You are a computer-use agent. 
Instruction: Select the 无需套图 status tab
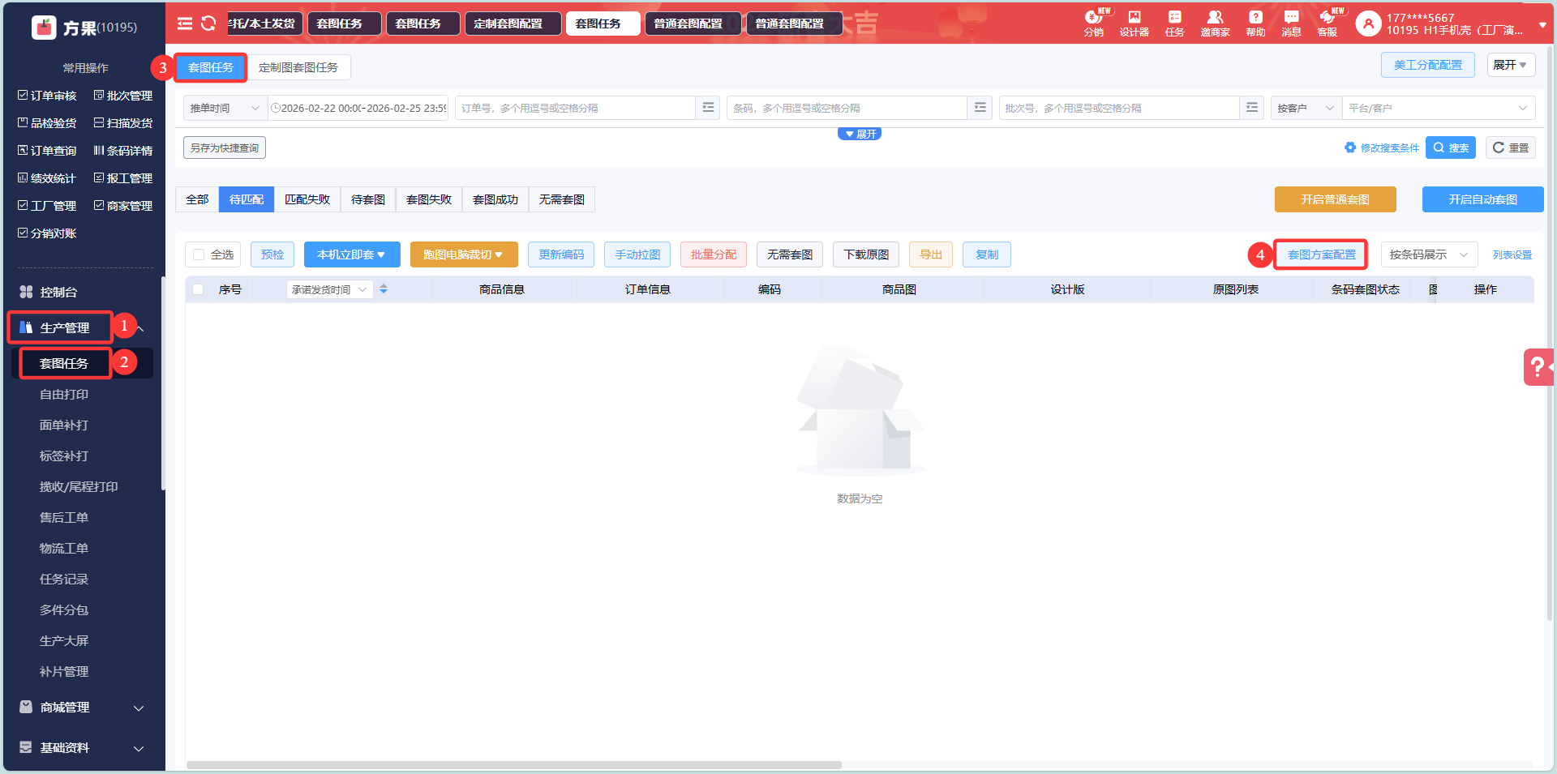click(x=562, y=199)
